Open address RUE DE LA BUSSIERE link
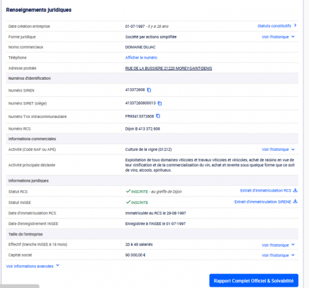The image size is (309, 288). (169, 68)
